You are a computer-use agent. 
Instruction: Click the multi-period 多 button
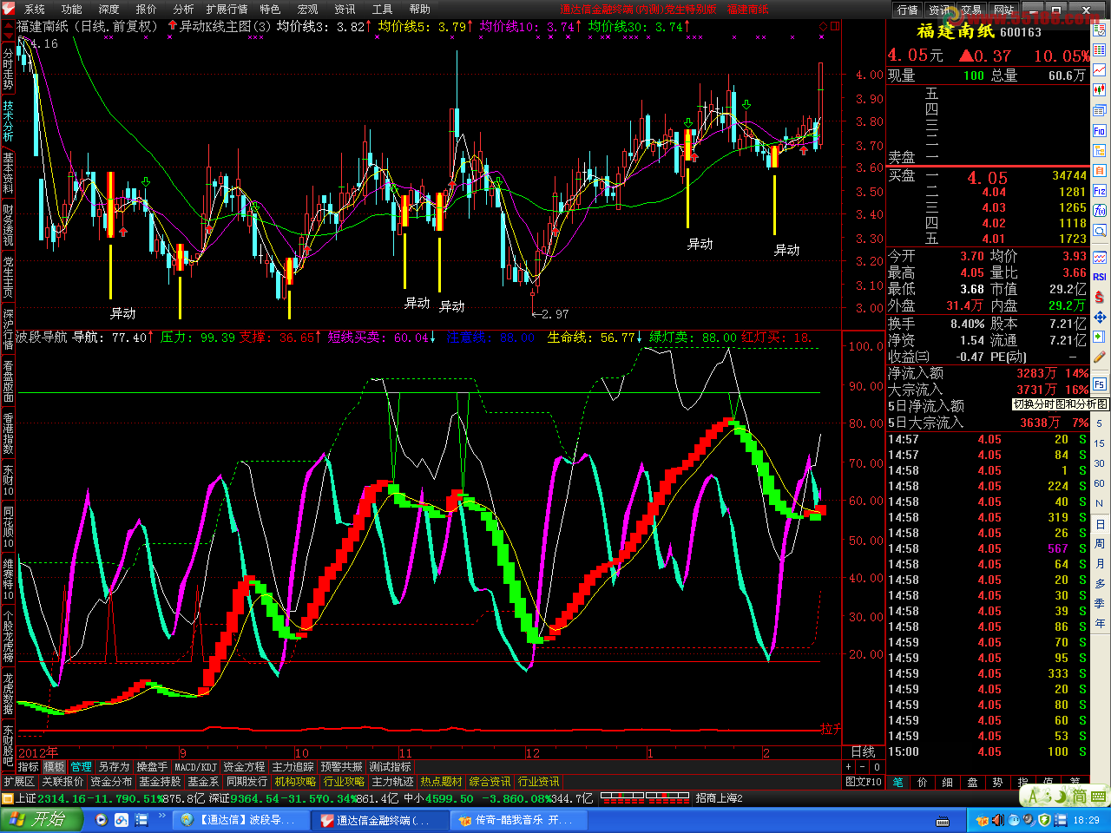[x=1100, y=584]
